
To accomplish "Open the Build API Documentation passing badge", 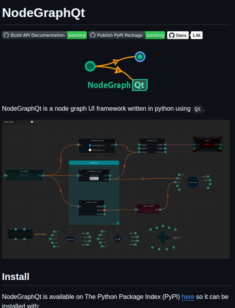I will coord(44,35).
